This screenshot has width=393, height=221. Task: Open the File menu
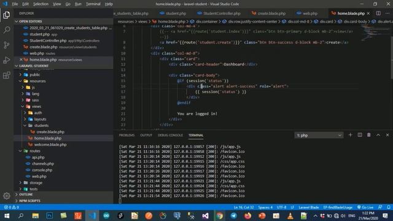coord(15,4)
